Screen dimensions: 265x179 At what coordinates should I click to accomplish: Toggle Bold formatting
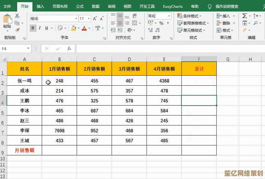pyautogui.click(x=33, y=28)
